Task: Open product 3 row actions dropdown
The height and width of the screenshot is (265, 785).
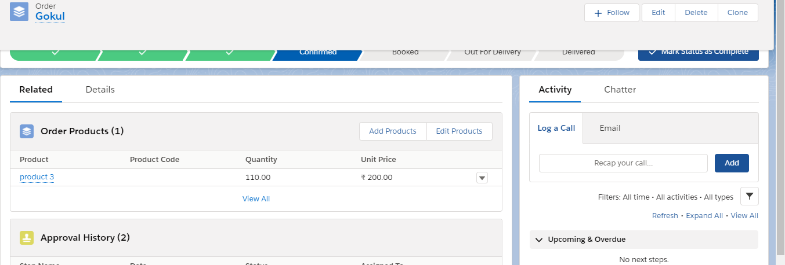Action: click(x=482, y=178)
